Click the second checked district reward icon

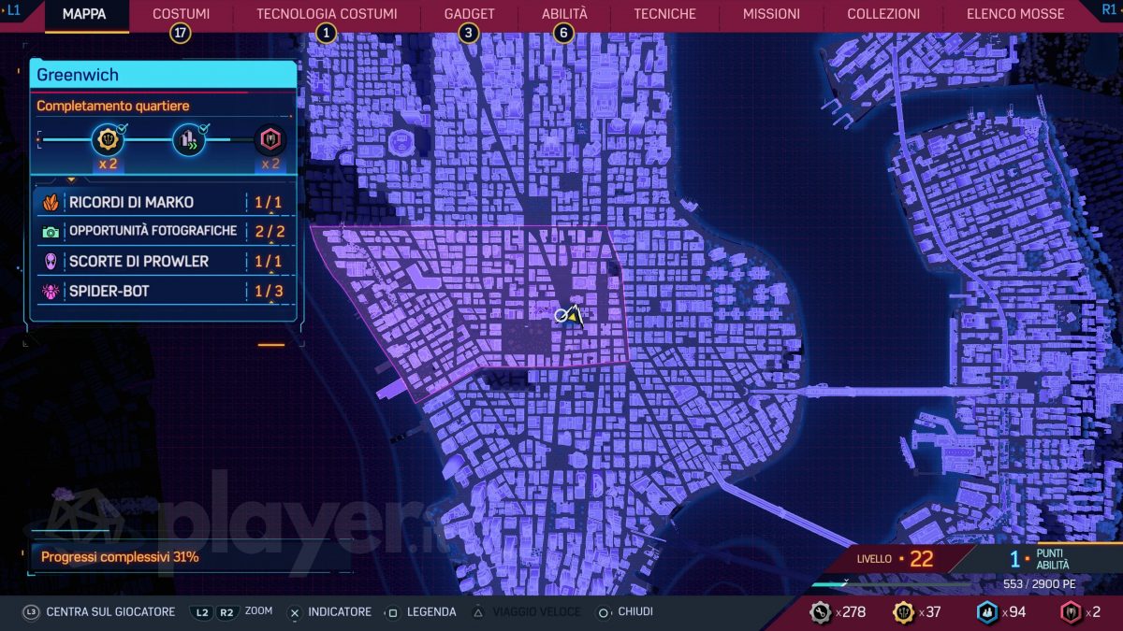point(189,141)
